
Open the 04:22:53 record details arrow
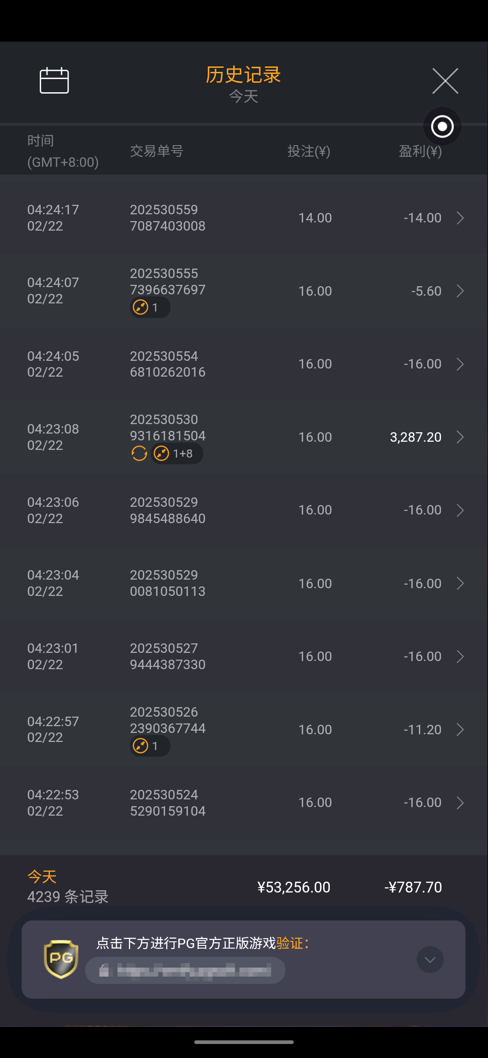point(460,803)
